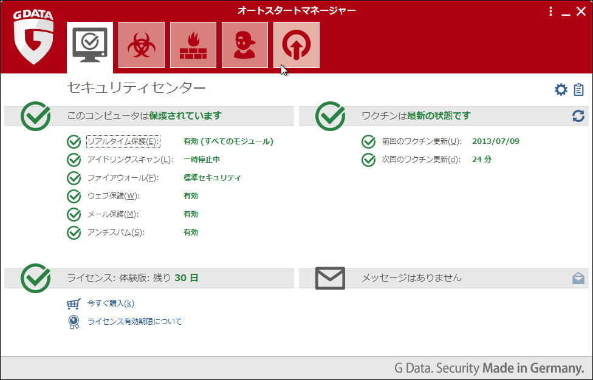Click the large check icon beside vaccine status

coord(330,116)
